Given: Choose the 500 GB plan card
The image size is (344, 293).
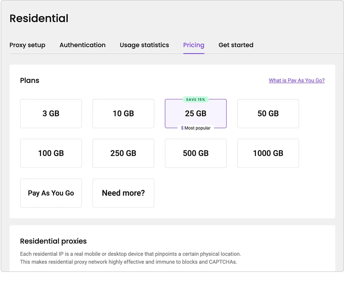Looking at the screenshot, I should (x=196, y=153).
